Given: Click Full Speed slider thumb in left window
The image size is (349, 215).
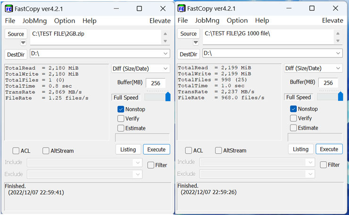Looking at the screenshot, I should (168, 97).
